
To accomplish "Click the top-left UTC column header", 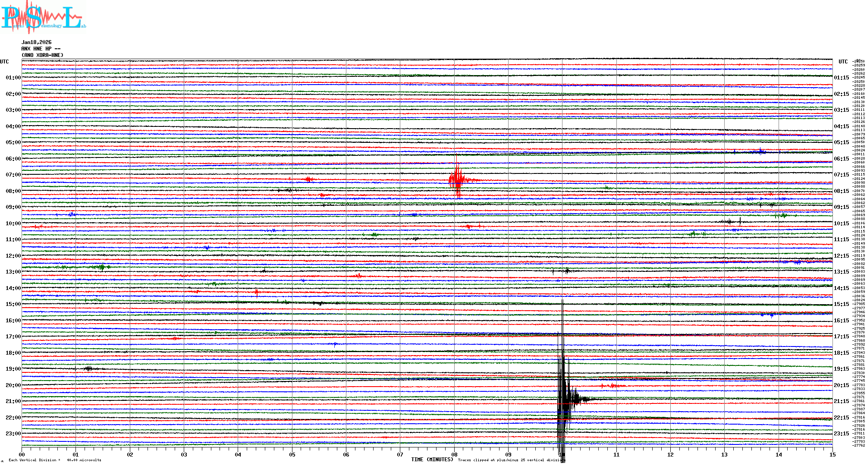I will [4, 62].
